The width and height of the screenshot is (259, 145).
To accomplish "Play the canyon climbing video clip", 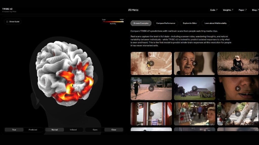I will tap(151, 63).
